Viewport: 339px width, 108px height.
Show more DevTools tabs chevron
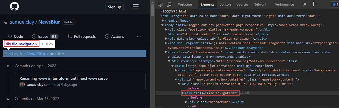305,4
